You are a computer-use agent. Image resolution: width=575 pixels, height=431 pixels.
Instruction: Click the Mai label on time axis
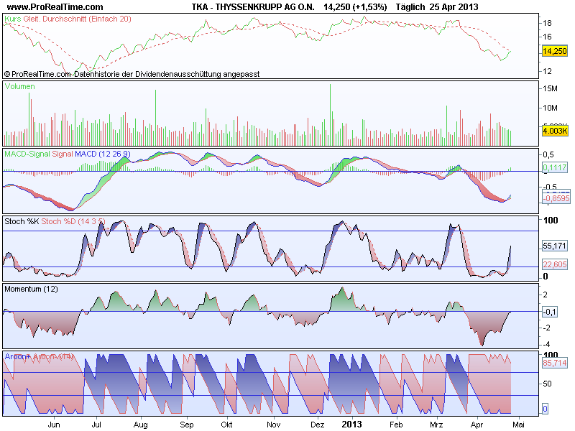point(518,425)
